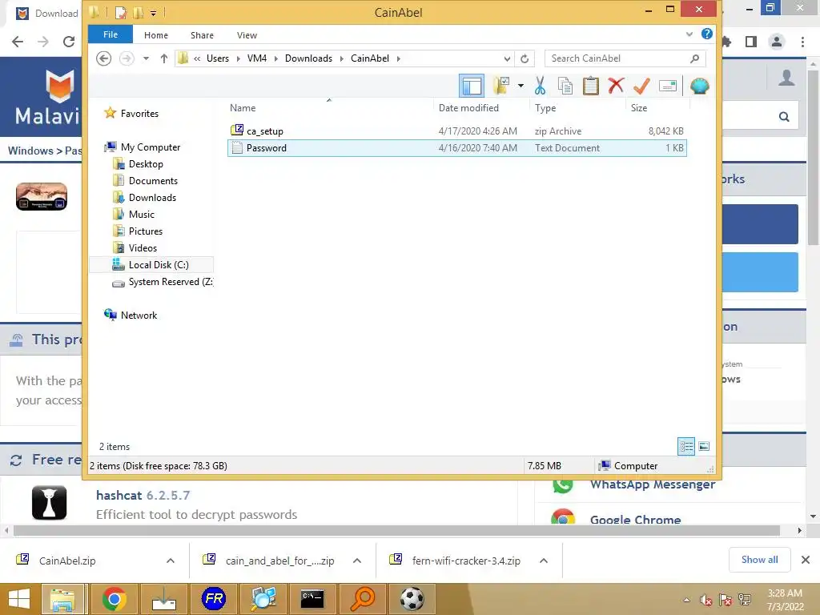Click VM4 in the address breadcrumb

click(x=257, y=58)
